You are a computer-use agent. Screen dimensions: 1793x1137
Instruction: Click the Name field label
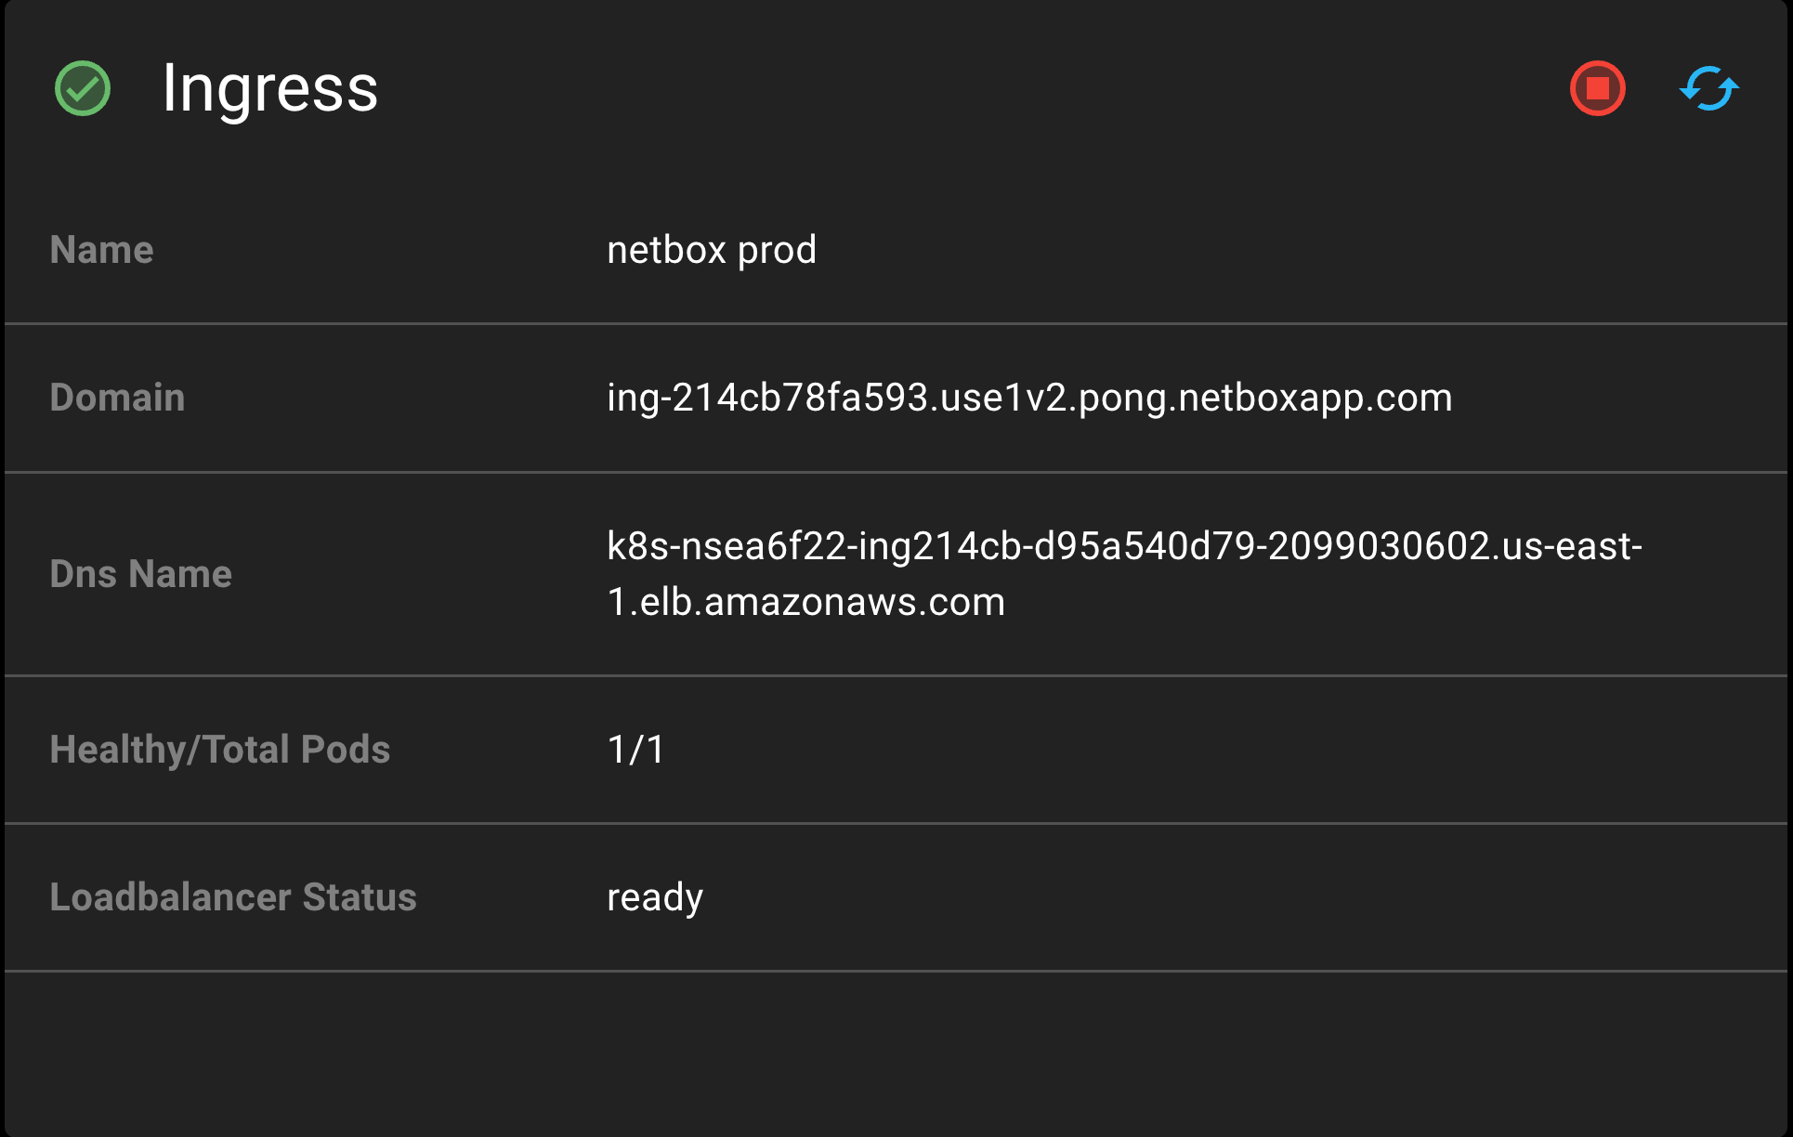(x=101, y=250)
